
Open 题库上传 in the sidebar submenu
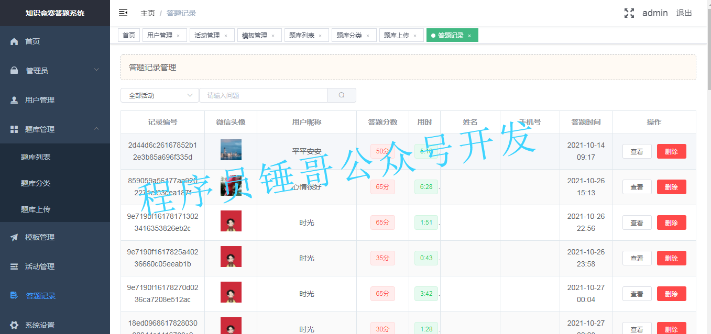point(55,209)
